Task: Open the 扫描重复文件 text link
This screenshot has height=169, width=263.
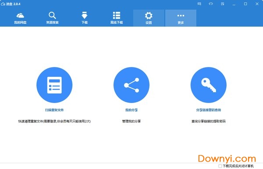Action: click(54, 110)
